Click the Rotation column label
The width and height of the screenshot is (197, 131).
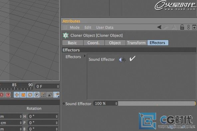pos(34,108)
